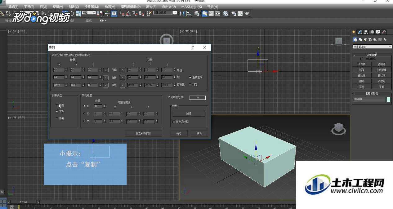Open the Schematic View toolbar icon
393x209 pixels.
(217, 13)
